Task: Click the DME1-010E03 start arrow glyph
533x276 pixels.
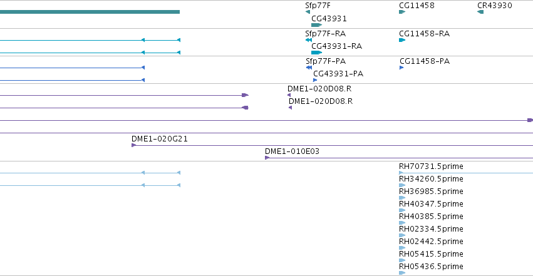Action: coord(267,158)
